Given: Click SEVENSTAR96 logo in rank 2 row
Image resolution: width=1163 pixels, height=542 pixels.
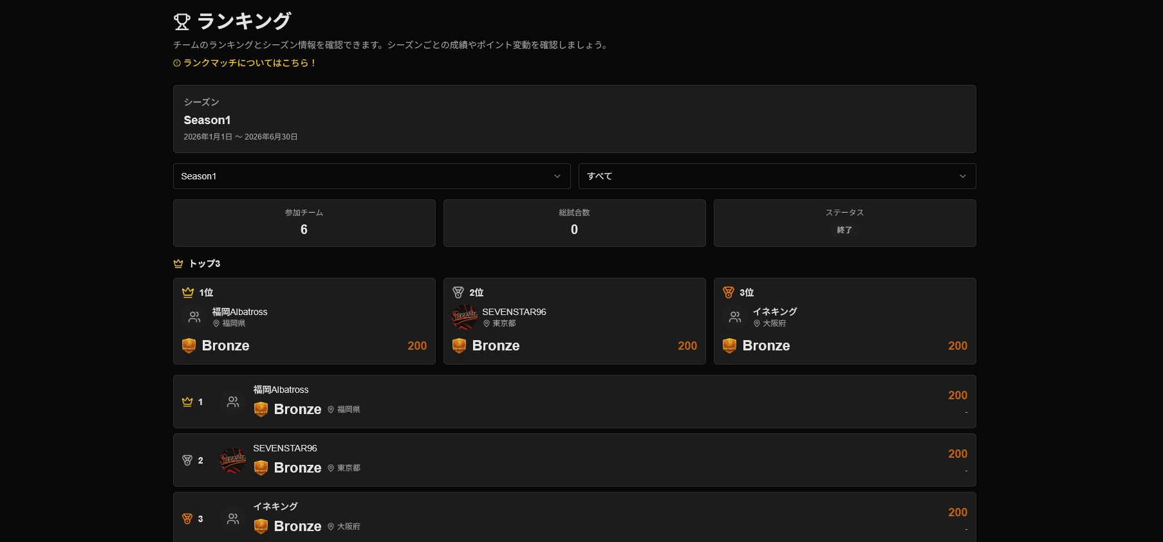Looking at the screenshot, I should click(233, 460).
